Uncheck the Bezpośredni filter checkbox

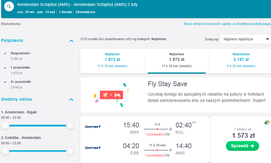[x=5, y=53]
